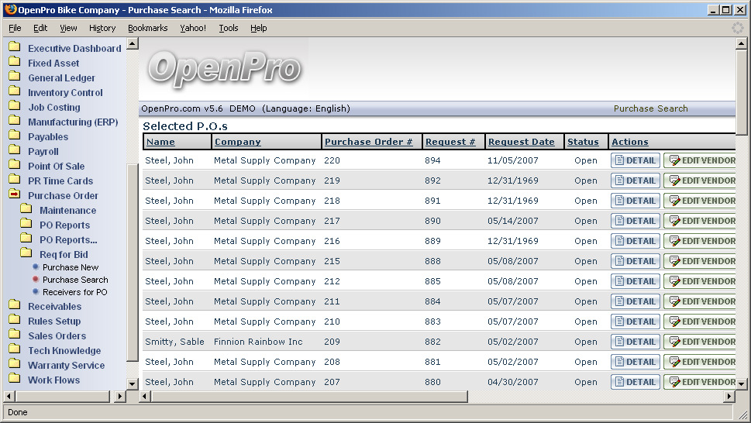This screenshot has height=423, width=751.
Task: Click the main horizontal scrollbar right arrow
Action: pyautogui.click(x=729, y=397)
